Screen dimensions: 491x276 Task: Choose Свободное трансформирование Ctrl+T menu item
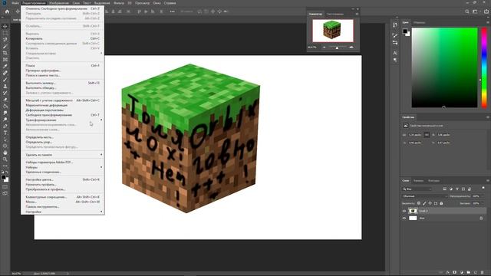click(63, 115)
